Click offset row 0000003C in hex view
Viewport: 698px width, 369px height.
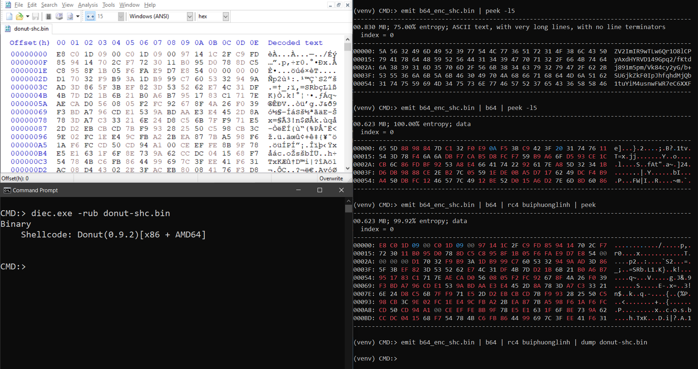coord(29,87)
